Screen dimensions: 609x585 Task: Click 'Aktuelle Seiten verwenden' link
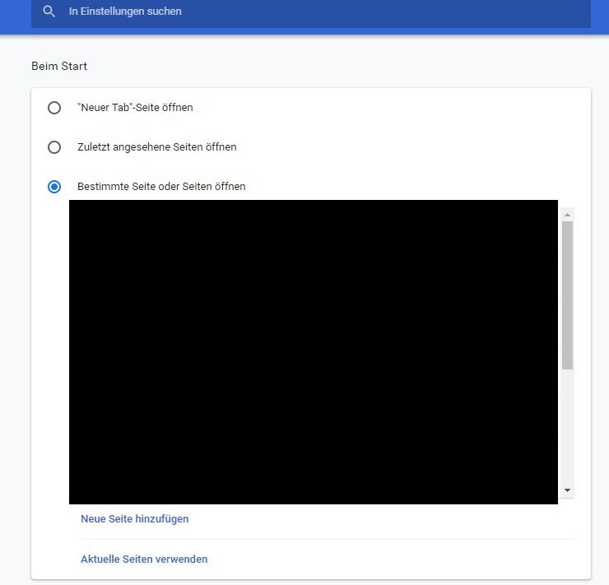click(144, 559)
